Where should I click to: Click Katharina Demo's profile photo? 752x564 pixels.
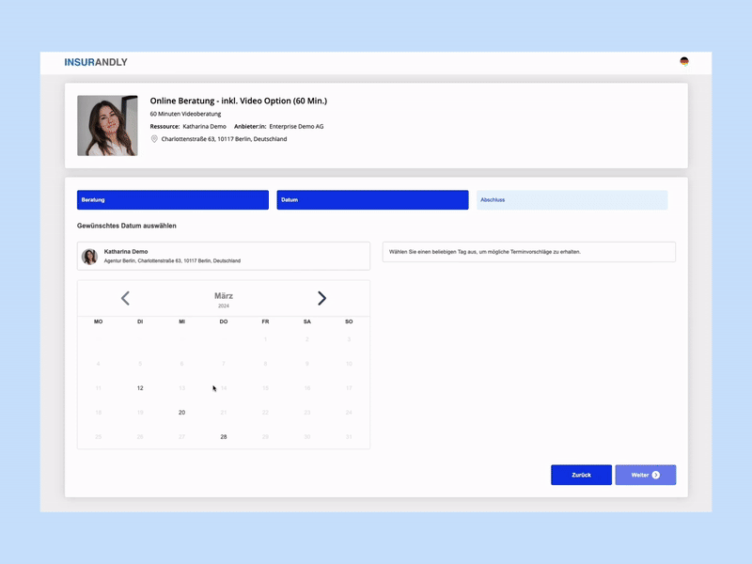point(107,123)
